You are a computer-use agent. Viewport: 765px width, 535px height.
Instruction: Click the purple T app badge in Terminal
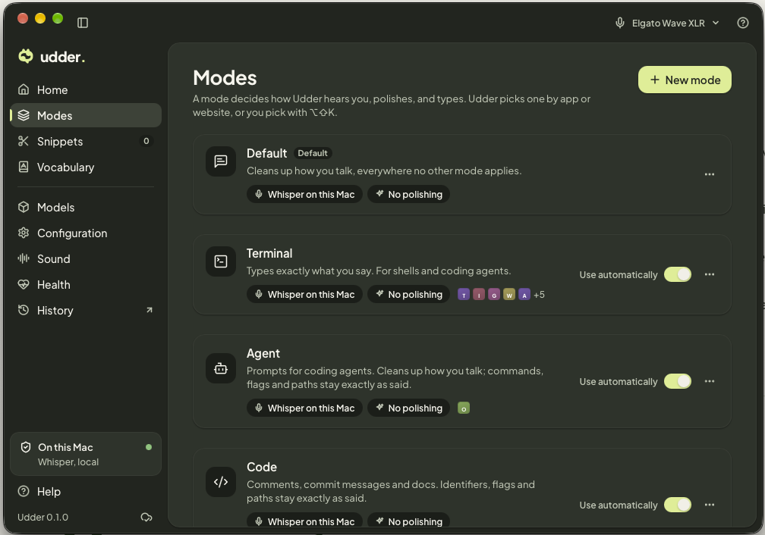(464, 295)
